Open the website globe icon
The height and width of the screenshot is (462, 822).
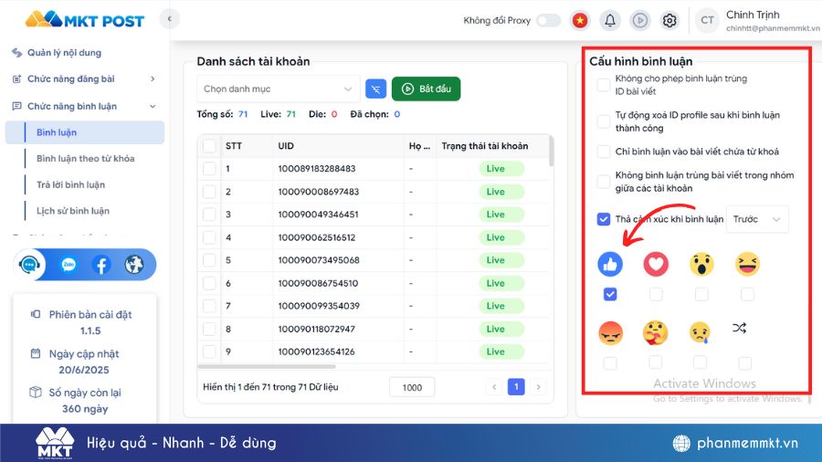134,265
